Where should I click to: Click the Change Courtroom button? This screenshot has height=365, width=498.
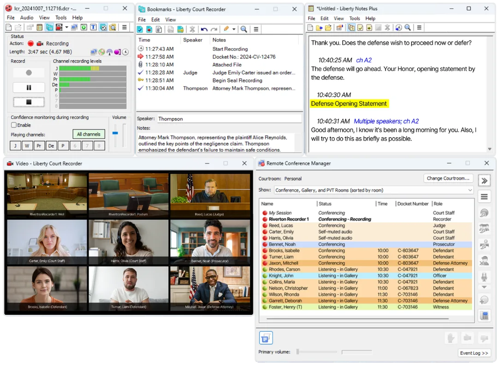click(448, 178)
